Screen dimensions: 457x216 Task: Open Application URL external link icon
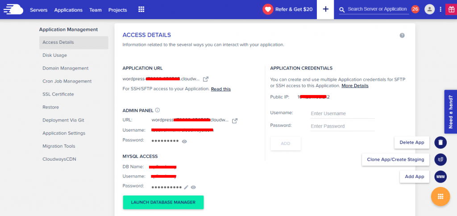click(206, 79)
